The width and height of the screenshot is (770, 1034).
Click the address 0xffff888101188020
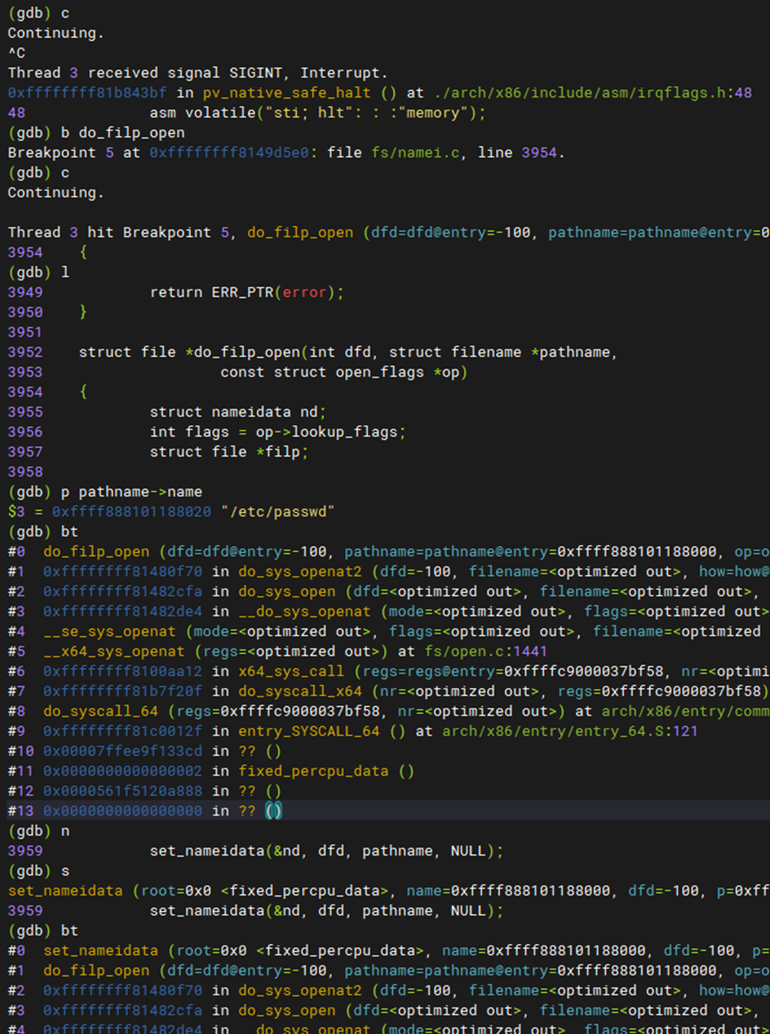131,512
